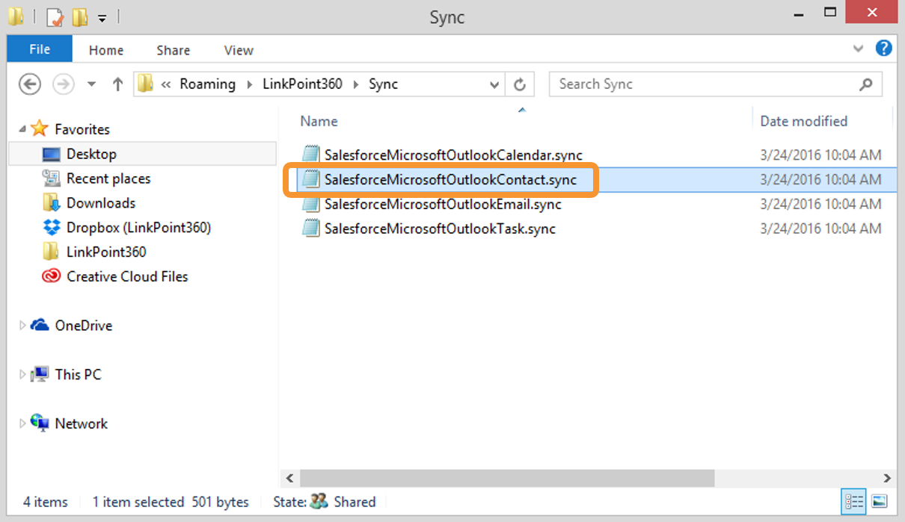Click the search magnifier icon
Screen dimensions: 905x522
click(x=866, y=84)
